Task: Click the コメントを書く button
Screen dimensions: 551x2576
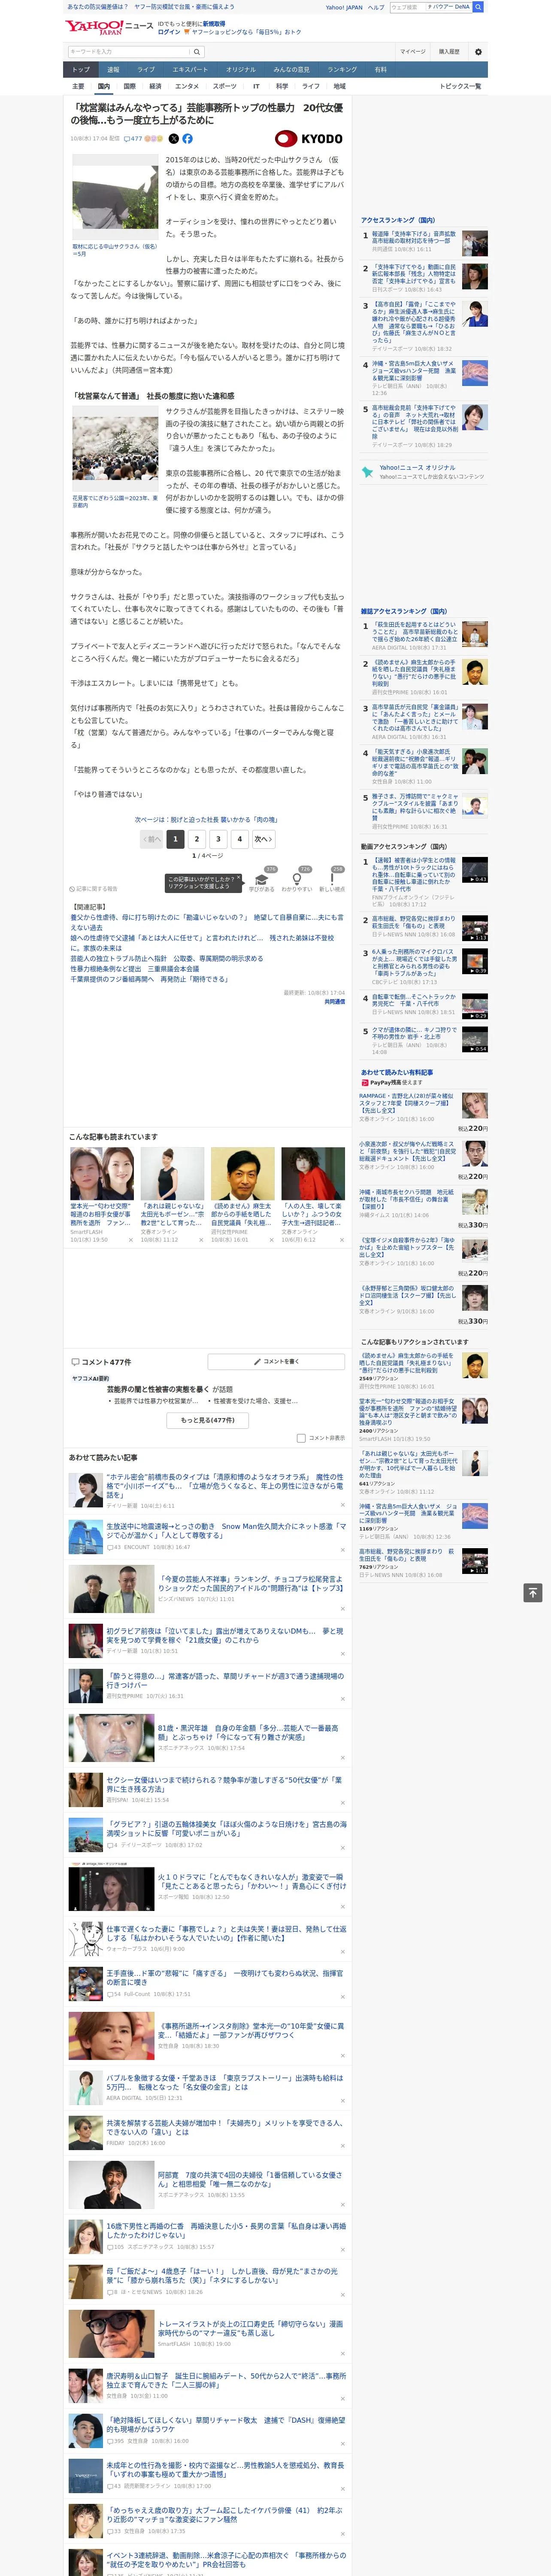Action: 276,1362
